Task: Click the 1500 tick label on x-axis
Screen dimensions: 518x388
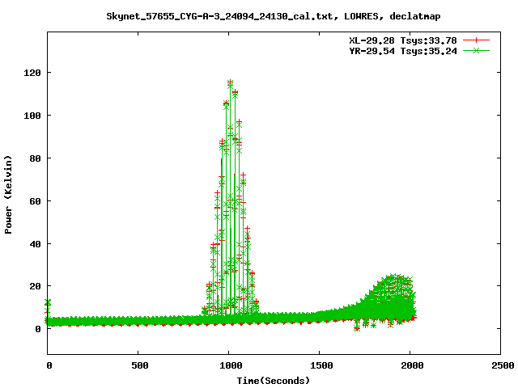Action: pos(319,365)
